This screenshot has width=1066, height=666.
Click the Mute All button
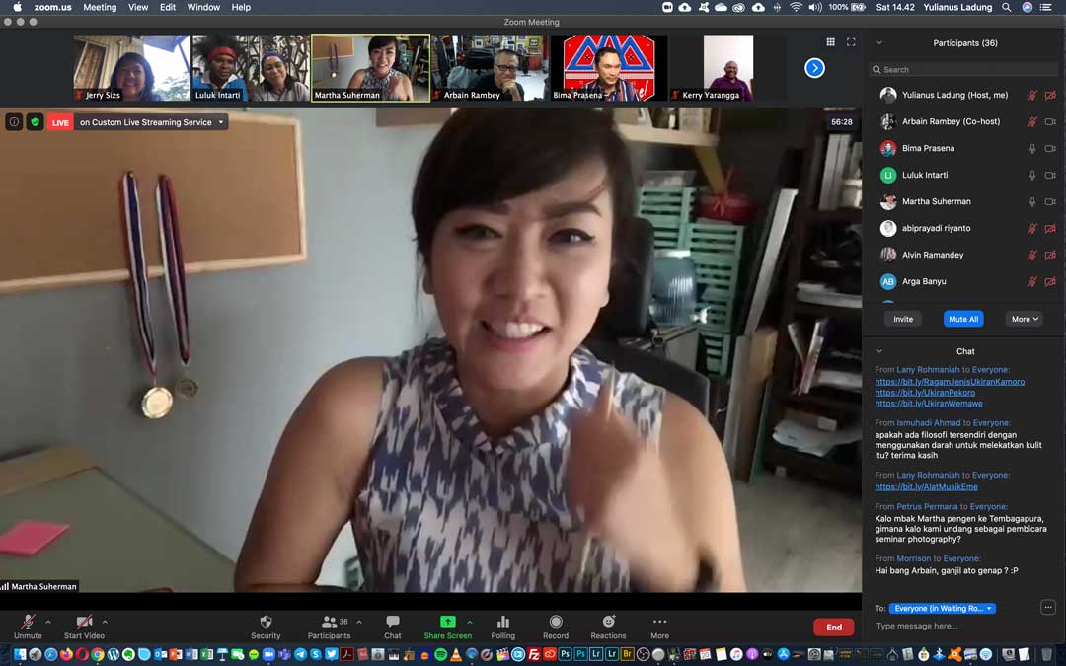click(962, 319)
